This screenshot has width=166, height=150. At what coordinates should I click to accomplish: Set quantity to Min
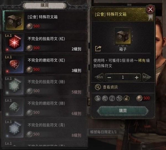[x=99, y=77]
